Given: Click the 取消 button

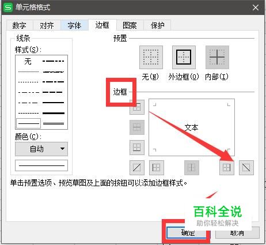Looking at the screenshot, I should pyautogui.click(x=237, y=233).
